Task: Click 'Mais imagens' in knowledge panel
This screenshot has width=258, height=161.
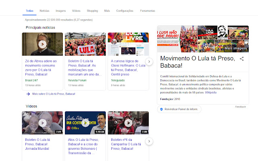Action: [x=236, y=48]
